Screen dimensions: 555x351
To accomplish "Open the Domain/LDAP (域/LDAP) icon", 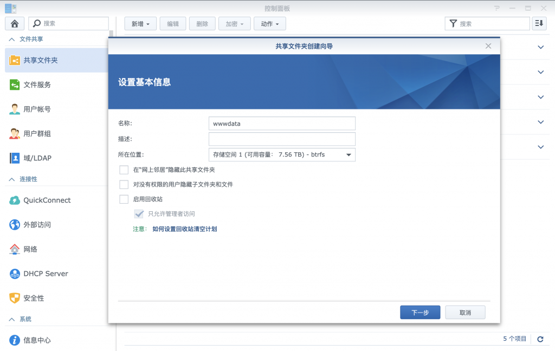I will (15, 158).
